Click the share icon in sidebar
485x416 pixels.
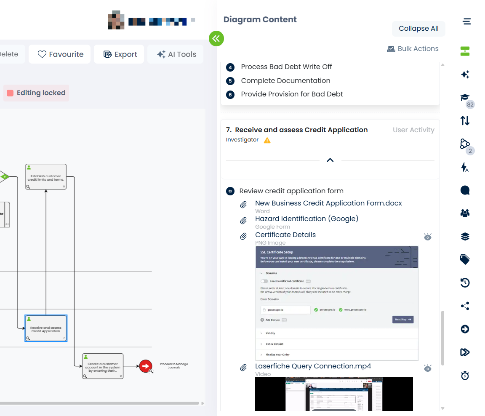pos(465,306)
